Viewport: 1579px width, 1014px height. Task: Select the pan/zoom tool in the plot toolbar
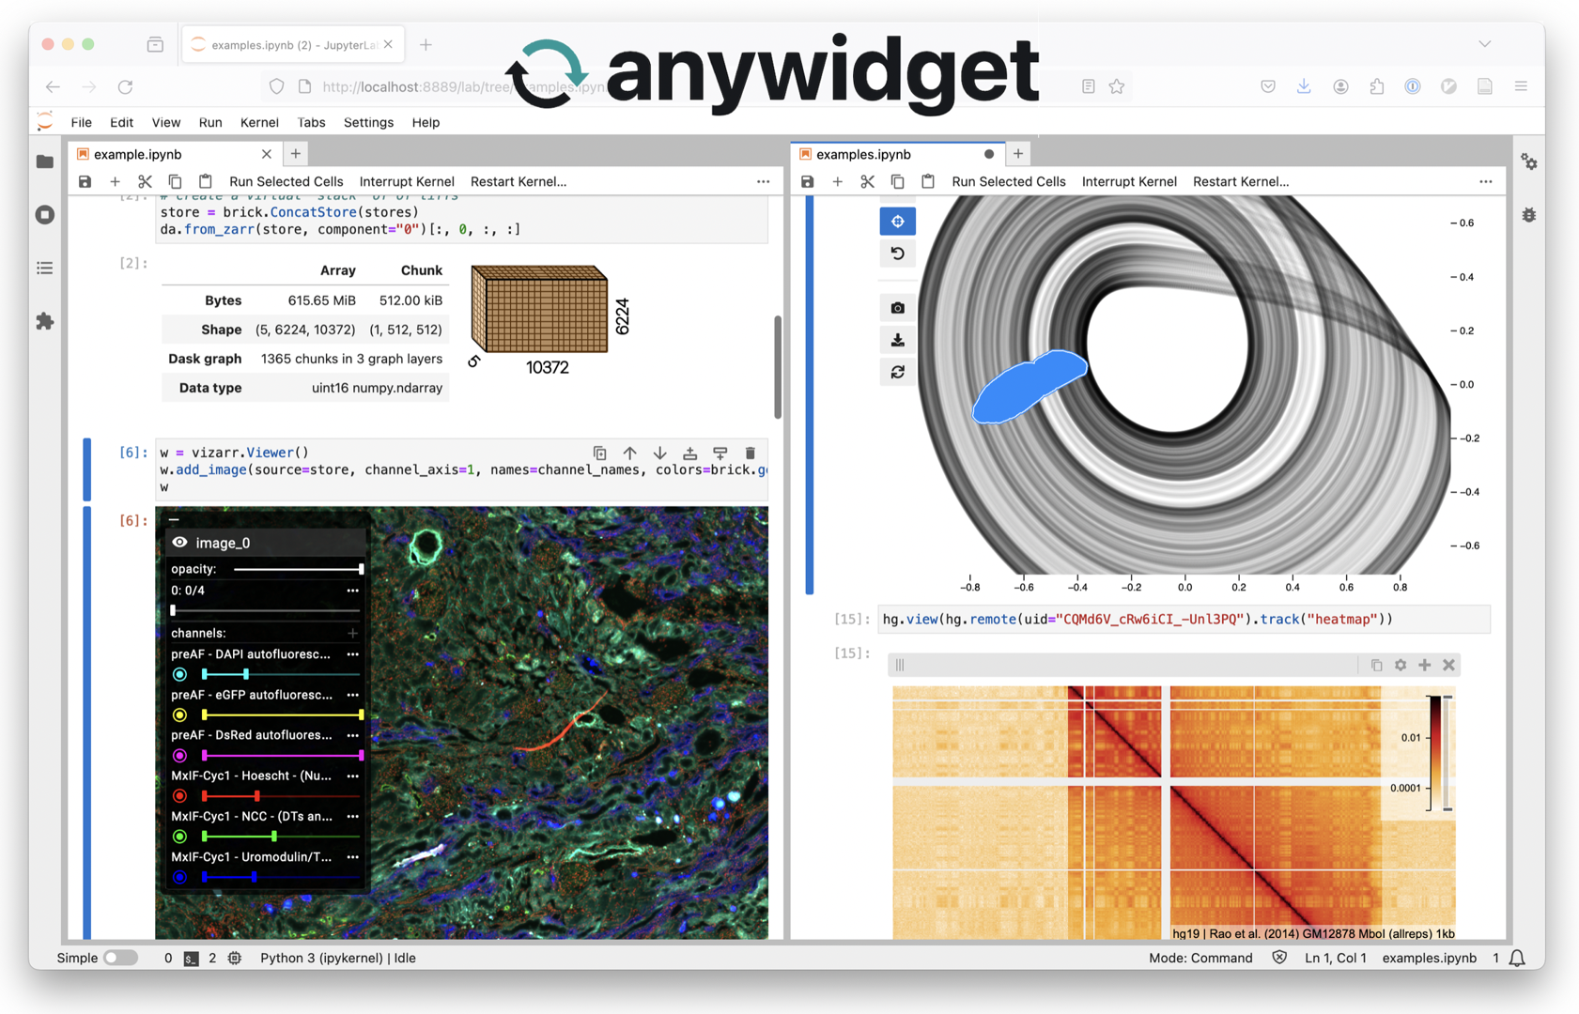[x=897, y=221]
